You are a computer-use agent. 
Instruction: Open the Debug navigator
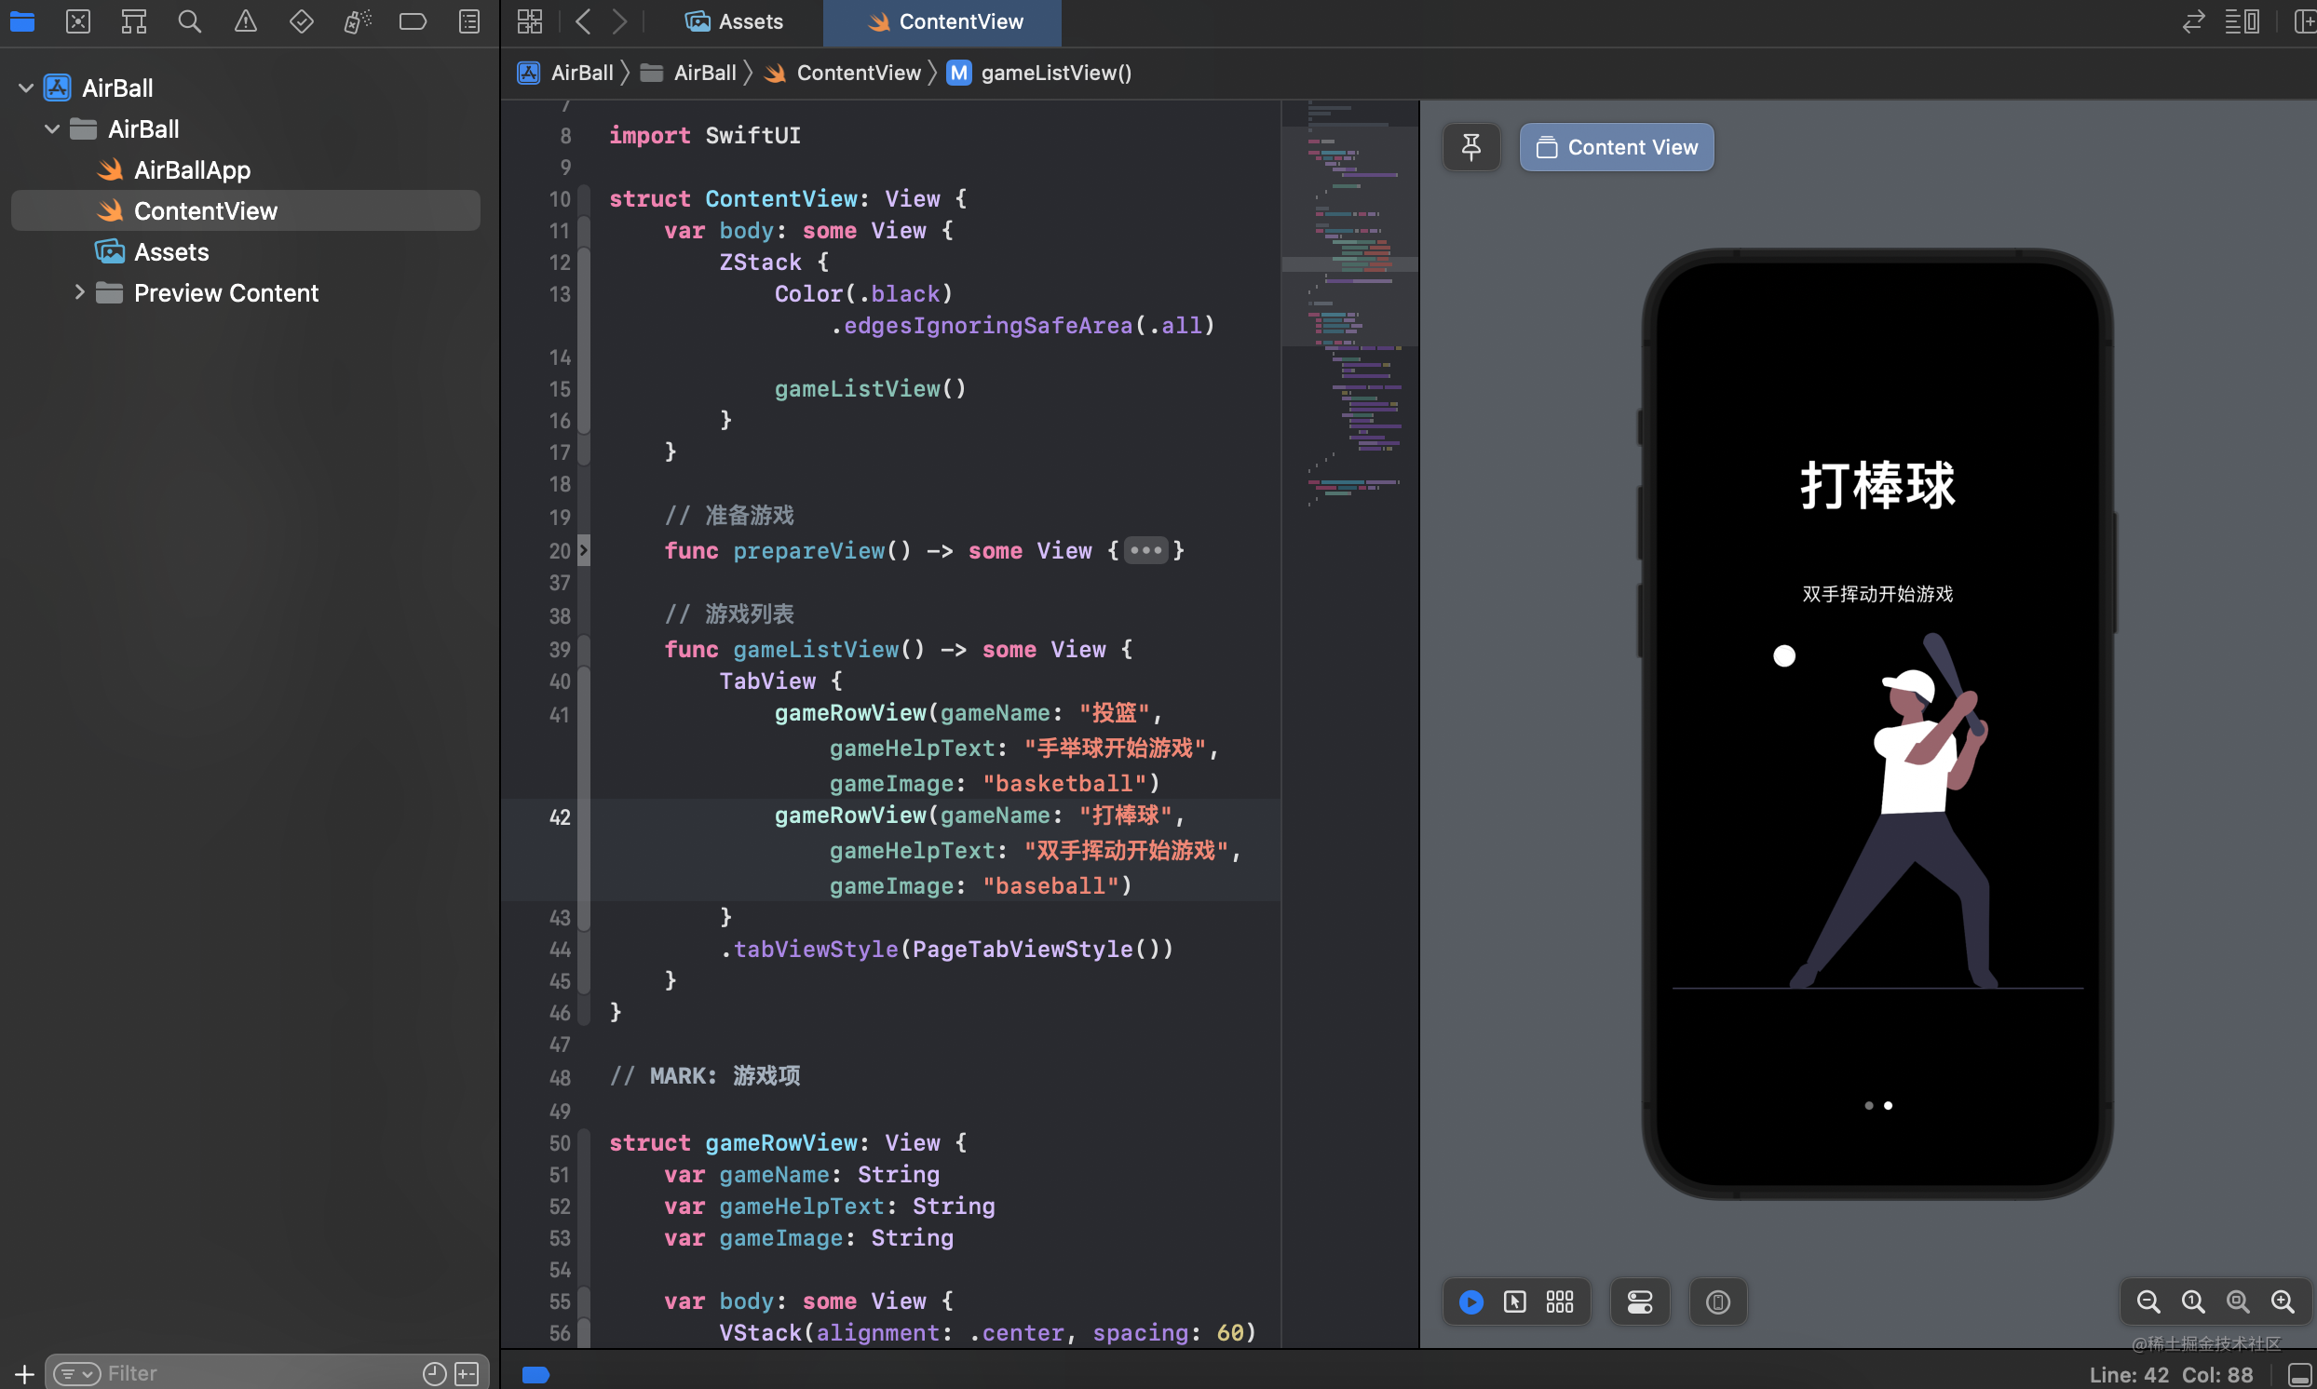click(357, 20)
